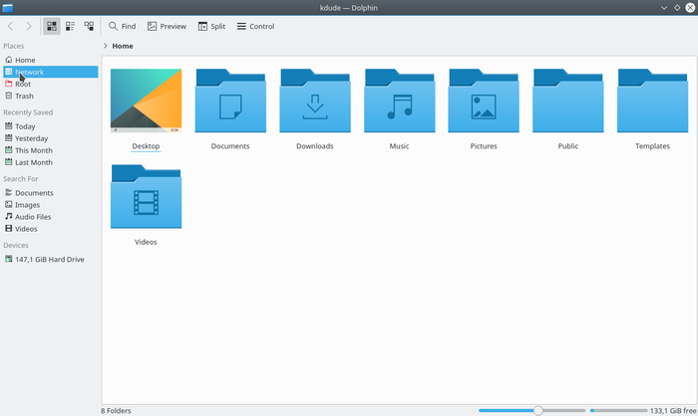The image size is (698, 416).
Task: Select the 147,1 GiB Hard Drive device
Action: coord(49,259)
